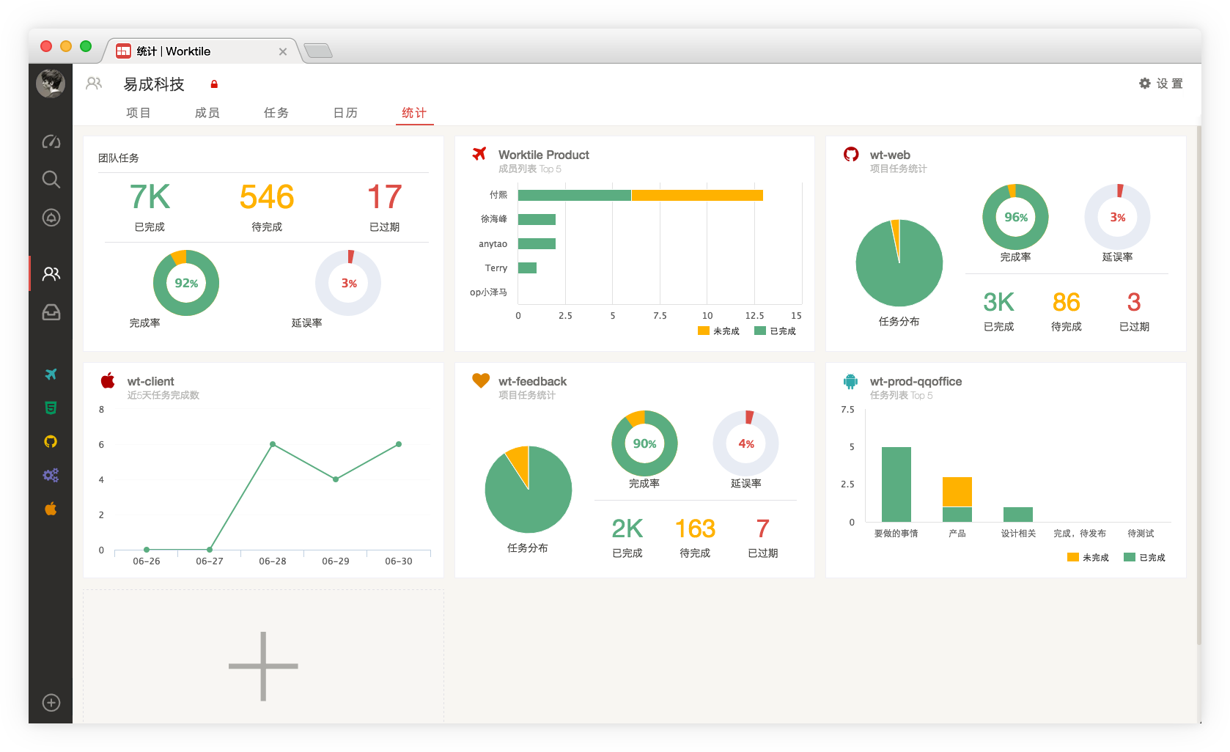Open the notifications bell icon in sidebar

tap(51, 218)
